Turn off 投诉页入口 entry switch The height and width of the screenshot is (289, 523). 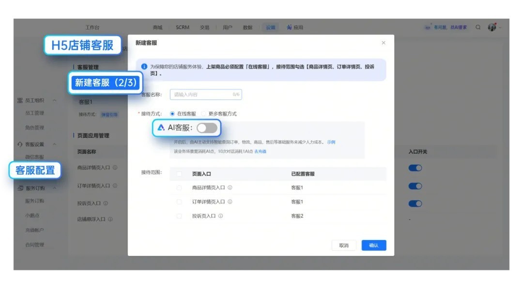[415, 203]
